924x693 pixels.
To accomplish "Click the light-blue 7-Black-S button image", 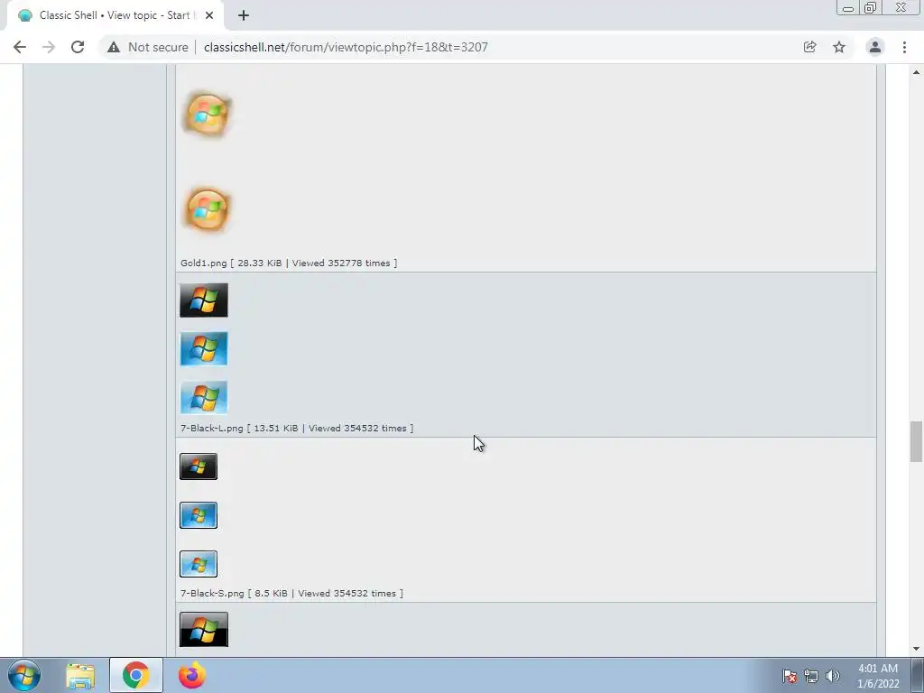I will 199,565.
